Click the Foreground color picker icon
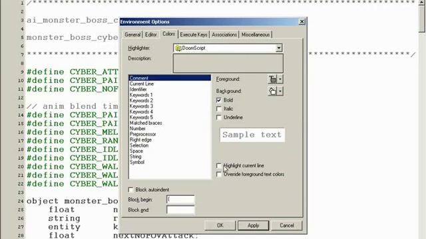The height and width of the screenshot is (239, 426). [272, 79]
